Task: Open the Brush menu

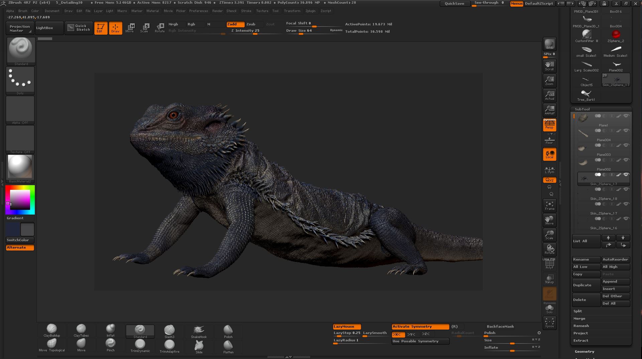Action: [23, 11]
